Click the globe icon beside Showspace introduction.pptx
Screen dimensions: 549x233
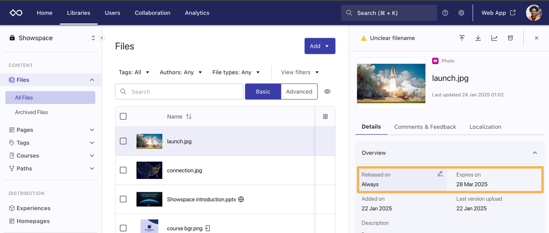click(241, 199)
